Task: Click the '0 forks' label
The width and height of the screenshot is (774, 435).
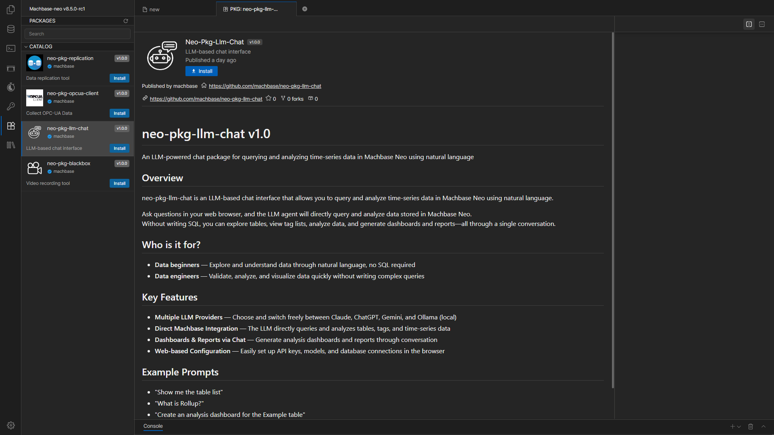Action: (x=295, y=99)
